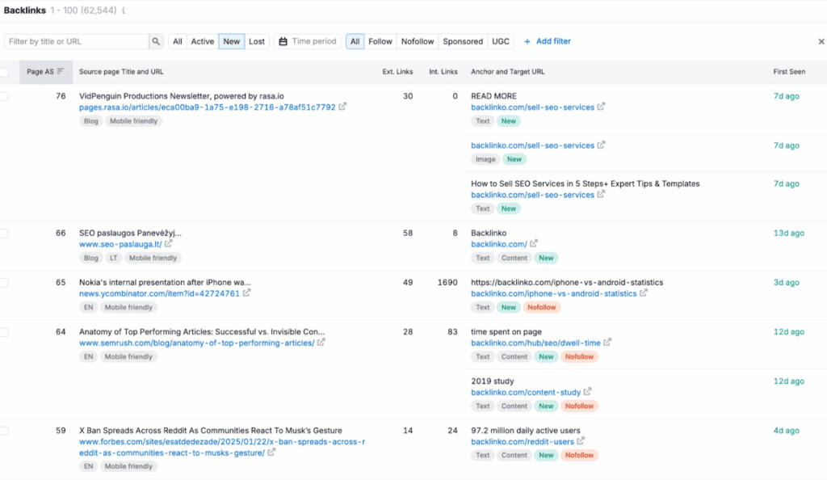827x480 pixels.
Task: Click the Anchor and Target URL header
Action: pos(507,72)
